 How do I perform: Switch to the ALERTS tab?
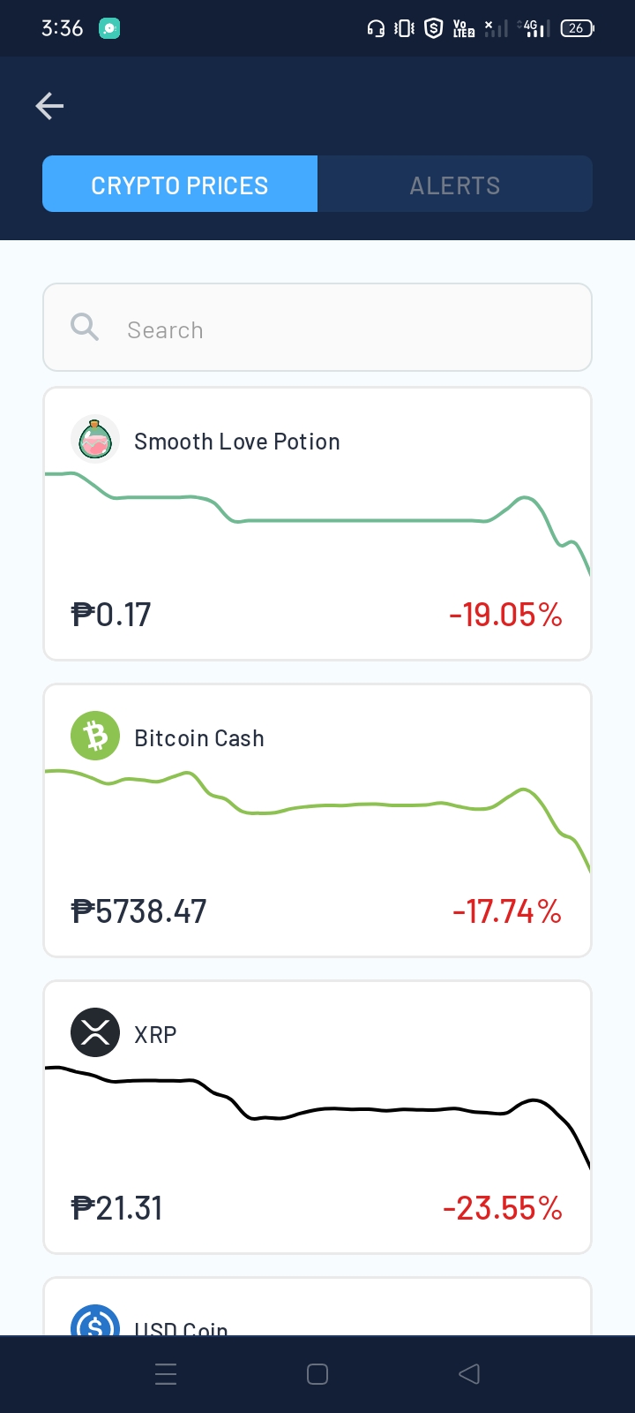coord(455,184)
